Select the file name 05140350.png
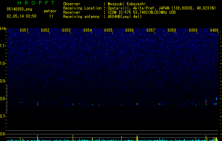The height and width of the screenshot is (141, 222). click(19, 9)
